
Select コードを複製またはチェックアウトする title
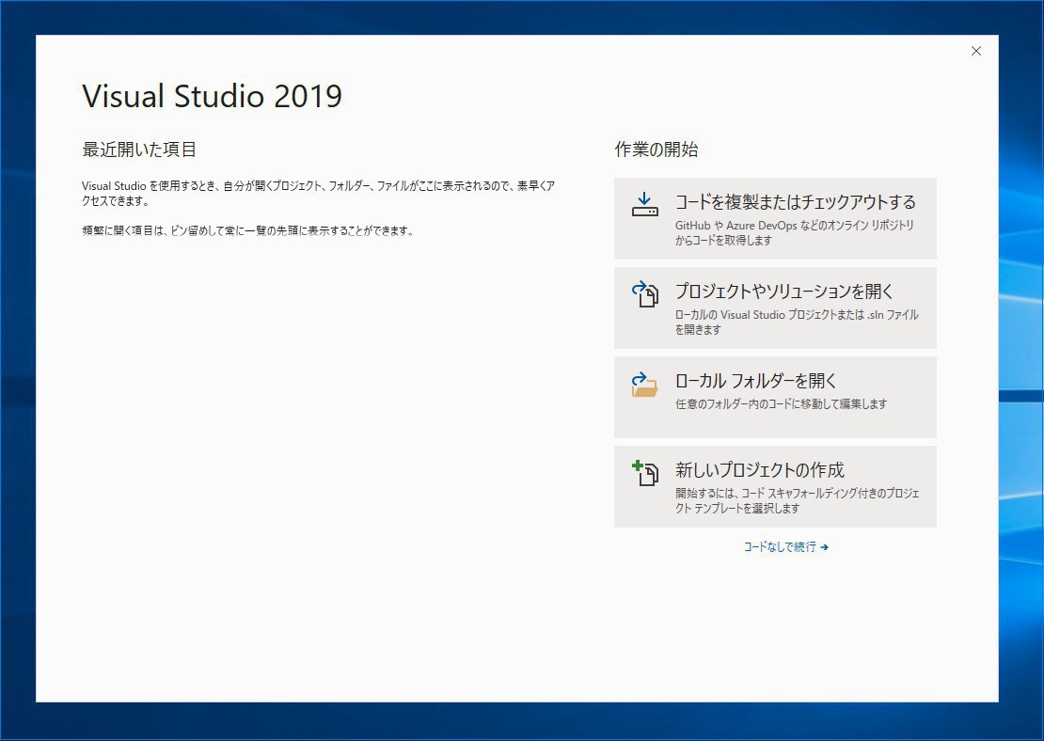tap(795, 202)
